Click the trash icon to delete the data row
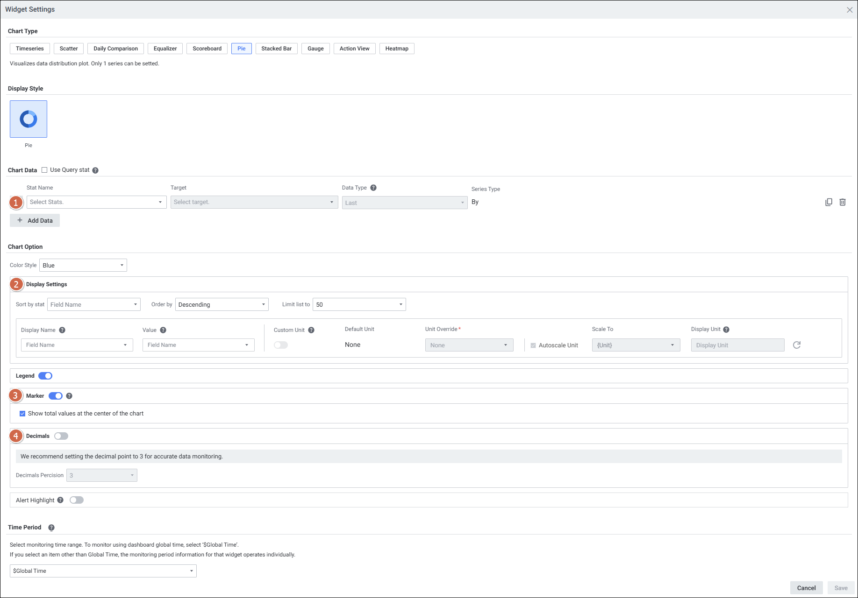Screen dimensions: 858x598 tap(843, 202)
